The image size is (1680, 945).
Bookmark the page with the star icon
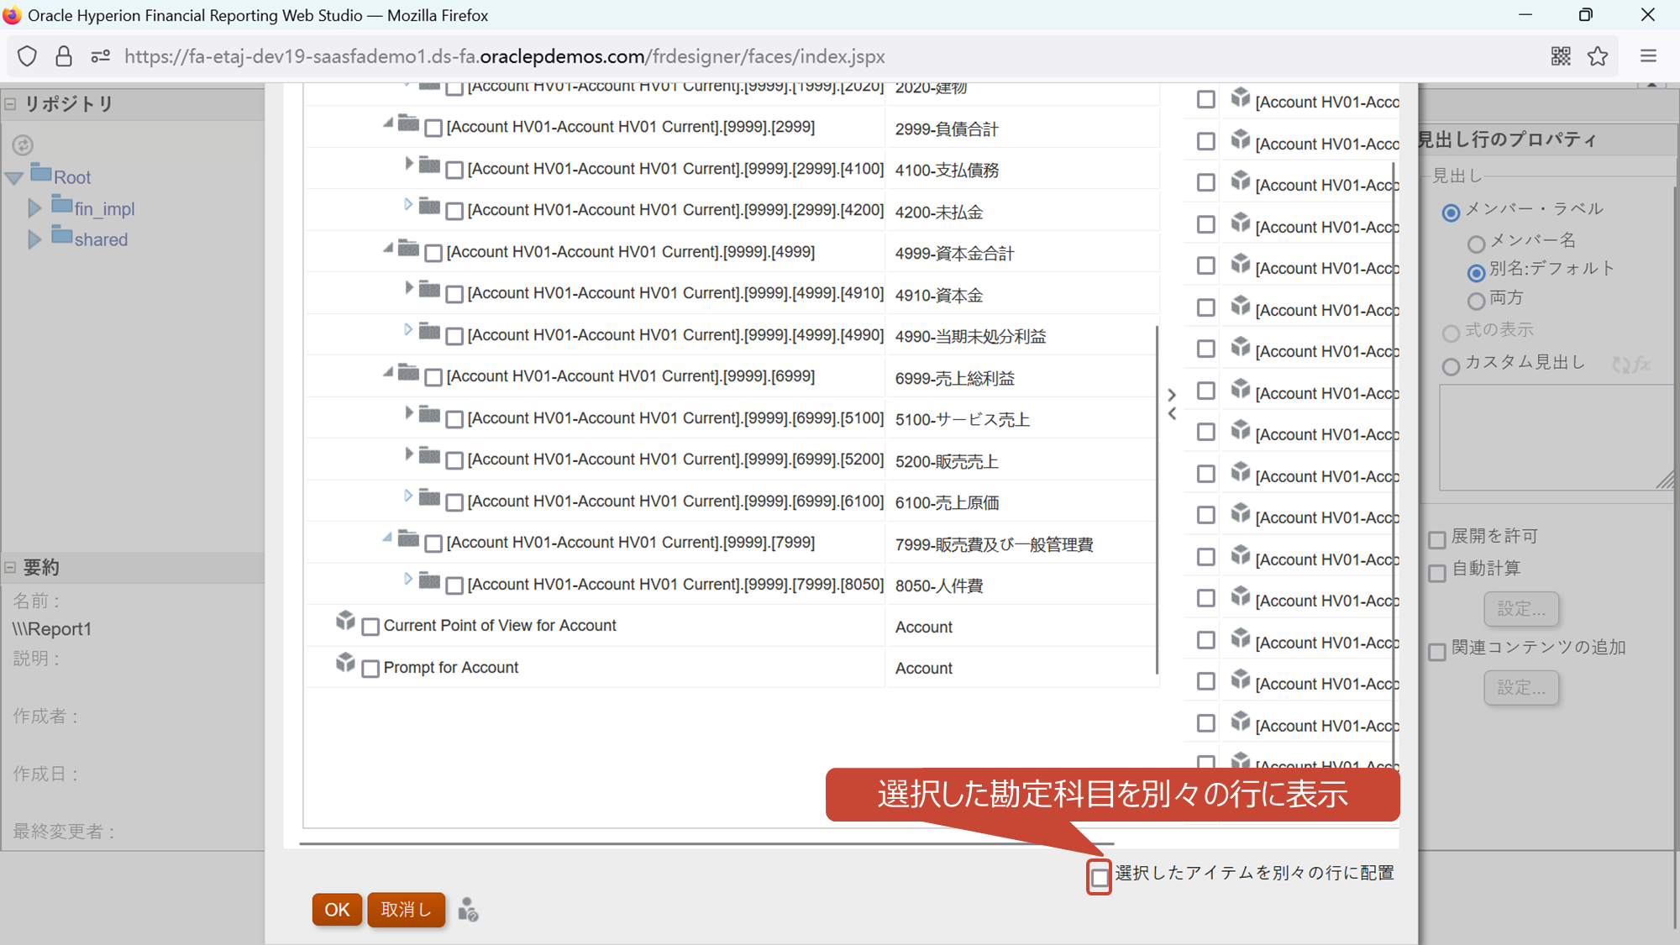tap(1598, 56)
